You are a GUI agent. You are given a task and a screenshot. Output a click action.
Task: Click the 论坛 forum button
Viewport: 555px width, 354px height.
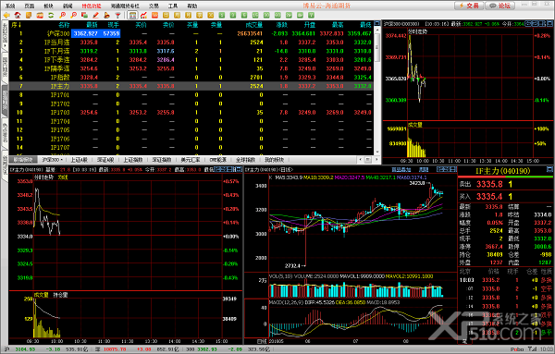tap(499, 6)
